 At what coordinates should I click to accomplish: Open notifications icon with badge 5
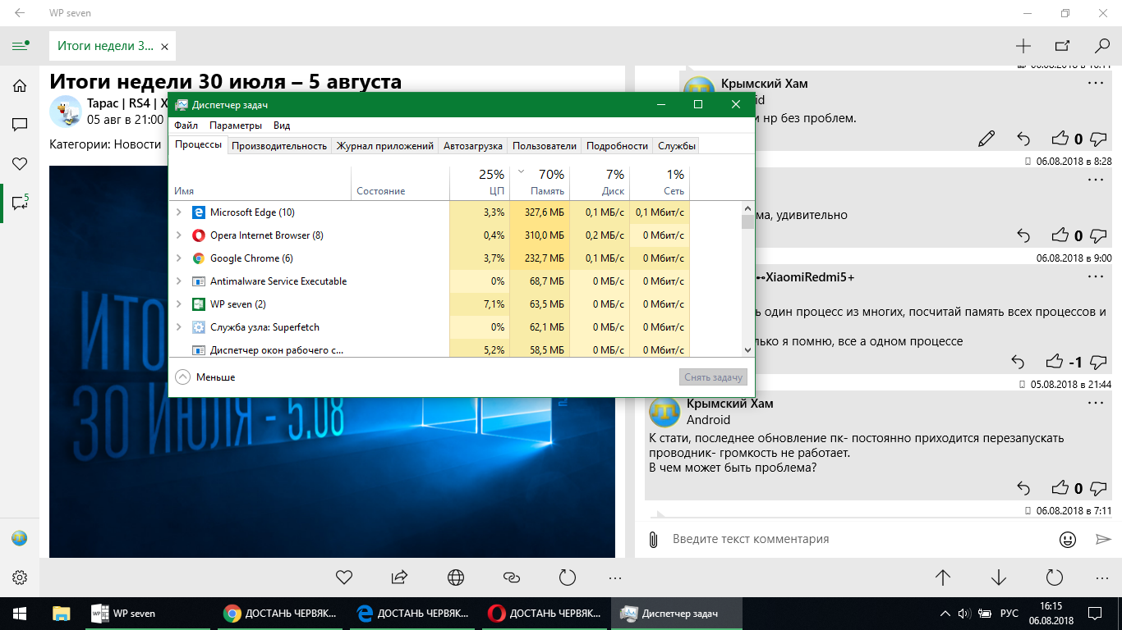(x=20, y=203)
